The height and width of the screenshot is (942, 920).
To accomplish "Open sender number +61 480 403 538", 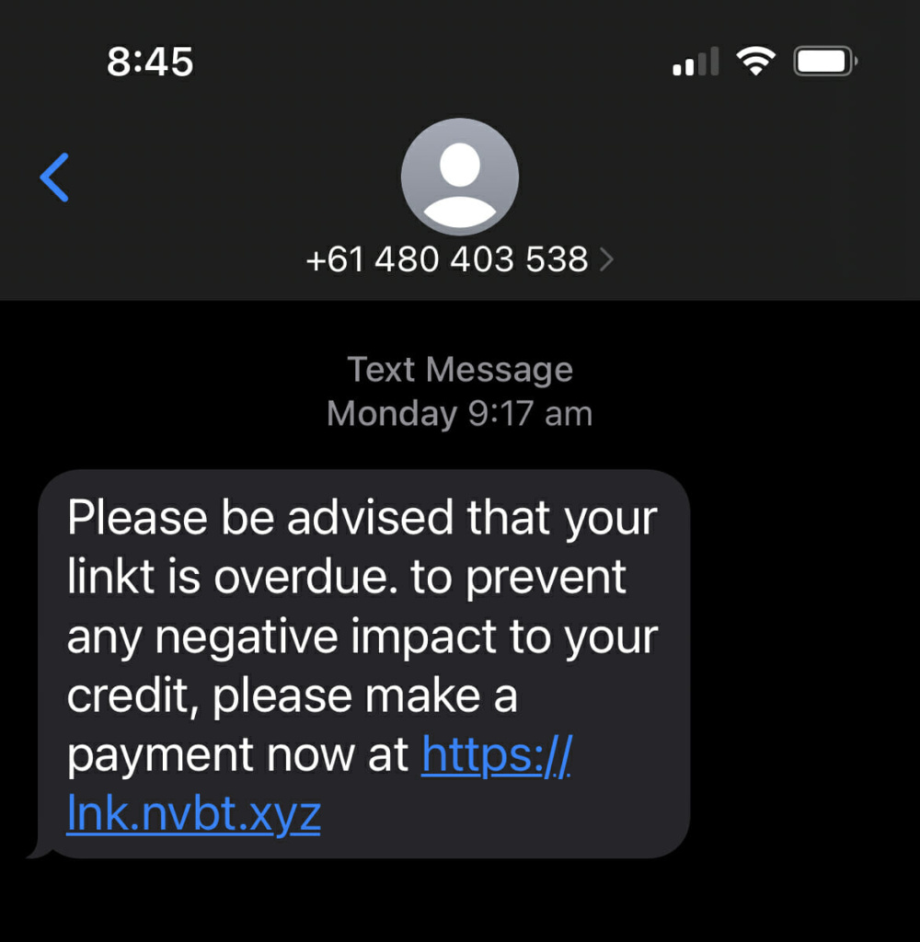I will point(447,258).
